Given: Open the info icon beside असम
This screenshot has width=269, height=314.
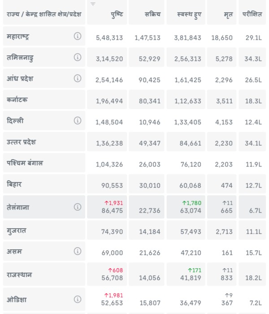Looking at the screenshot, I should pos(78,251).
